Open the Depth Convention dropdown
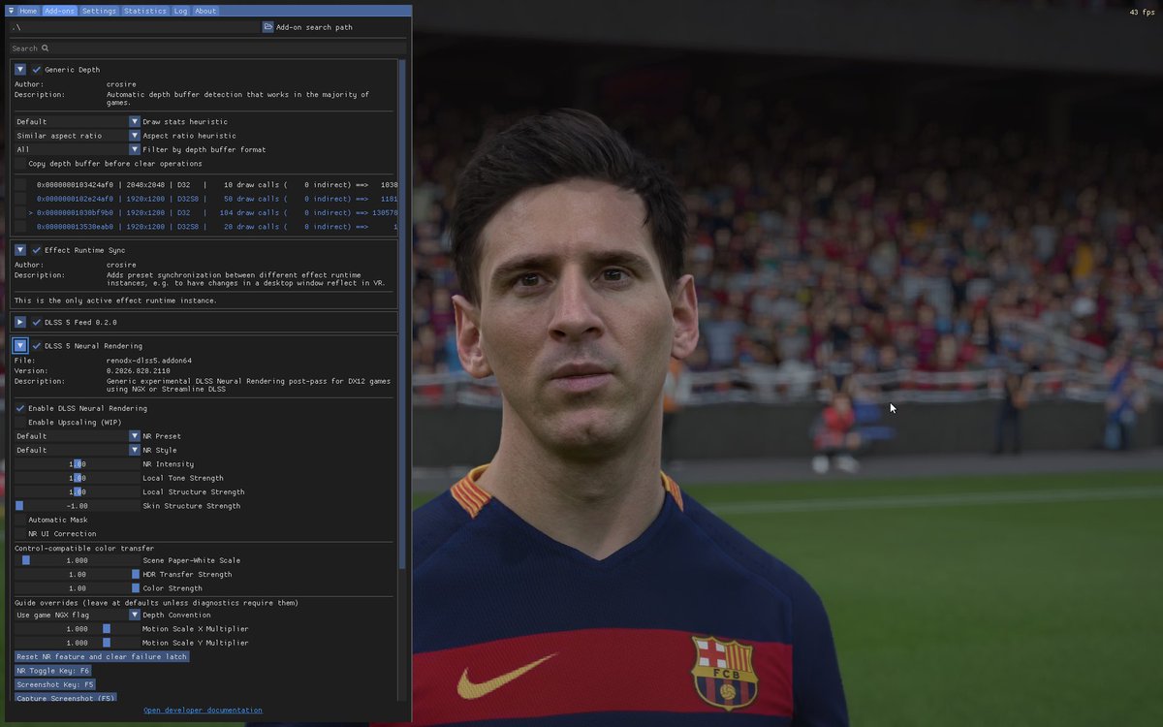The image size is (1163, 727). pos(78,615)
